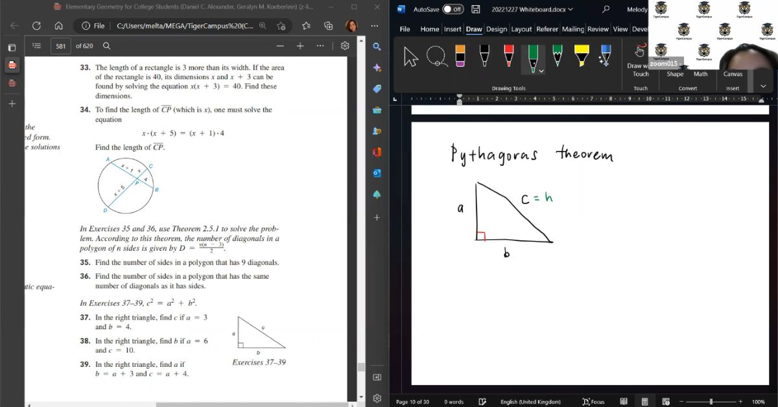This screenshot has height=407, width=778.
Task: Select the active green pen
Action: click(533, 57)
